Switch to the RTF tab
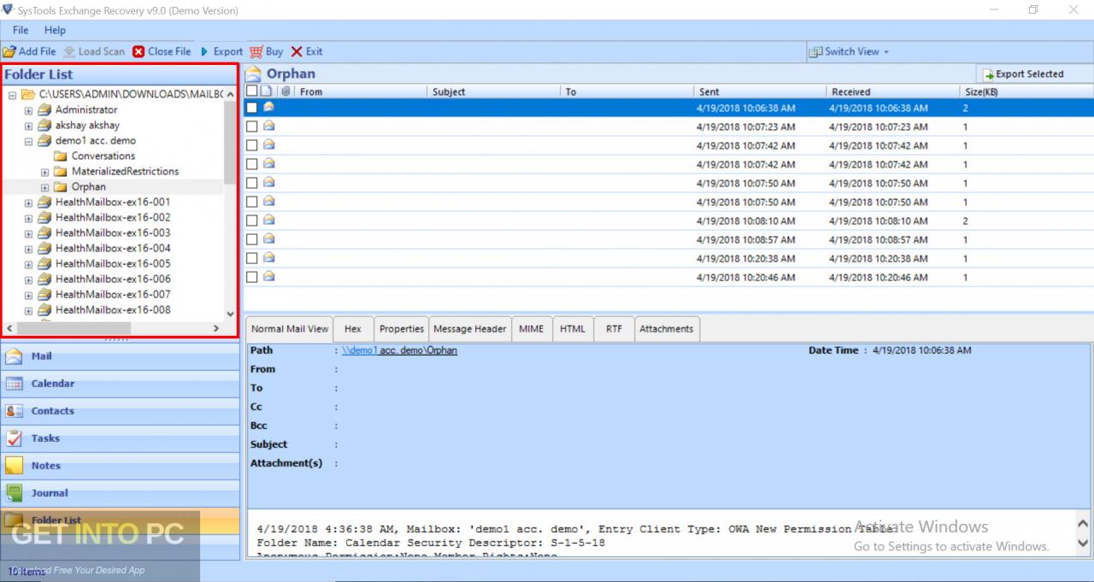The image size is (1094, 582). click(614, 329)
